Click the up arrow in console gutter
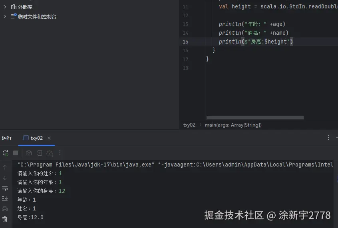 tap(5, 167)
